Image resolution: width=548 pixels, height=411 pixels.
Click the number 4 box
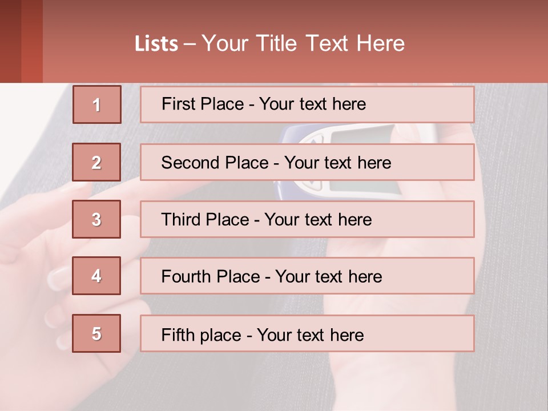(x=96, y=276)
